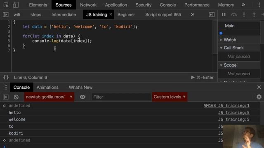
Task: Open console settings gear
Action: coord(259,97)
